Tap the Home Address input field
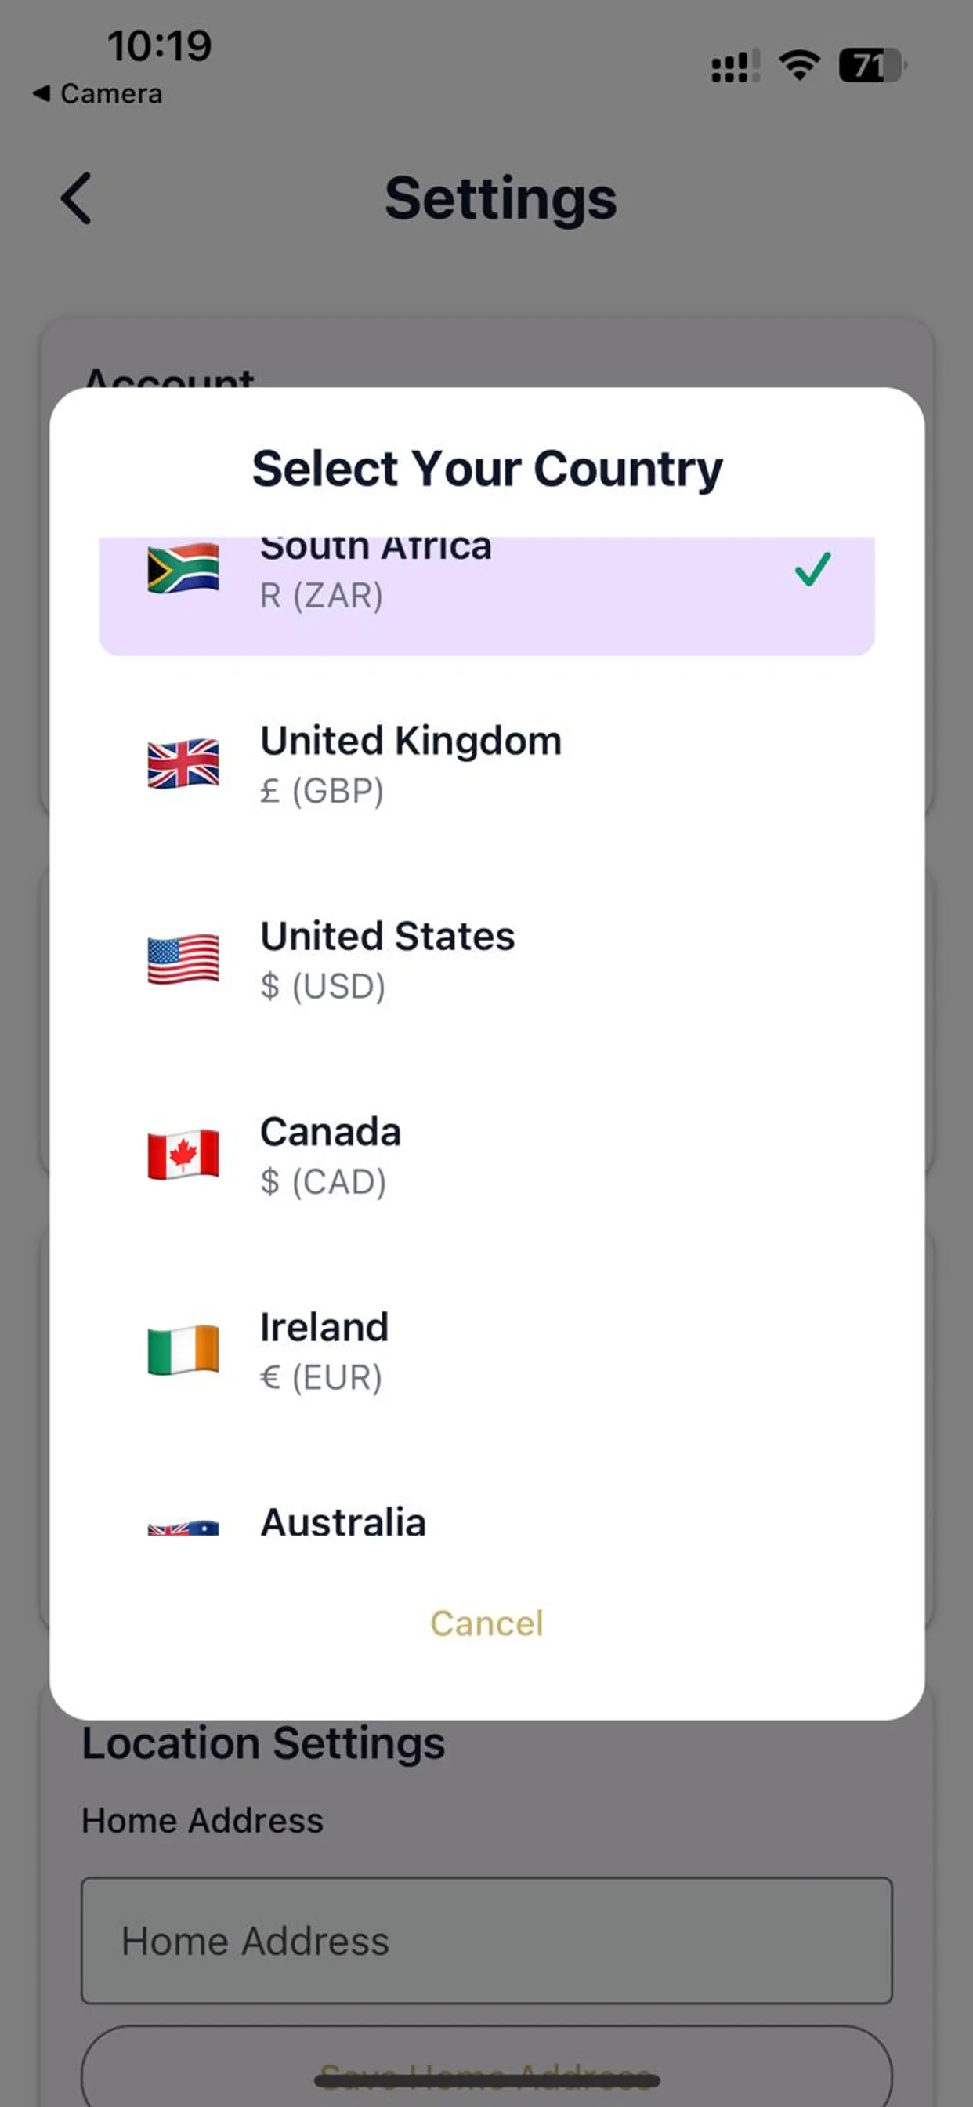The width and height of the screenshot is (973, 2107). [486, 1940]
